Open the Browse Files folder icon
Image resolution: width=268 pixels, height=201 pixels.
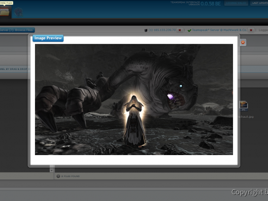pos(5,12)
